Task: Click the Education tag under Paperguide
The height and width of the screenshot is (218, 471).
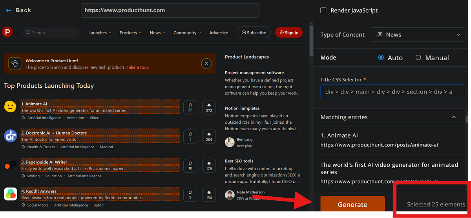Action: click(x=53, y=176)
